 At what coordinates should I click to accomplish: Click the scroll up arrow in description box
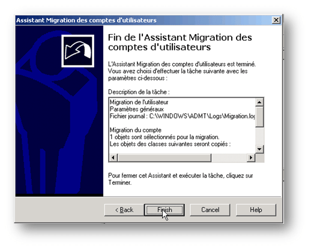(x=259, y=102)
